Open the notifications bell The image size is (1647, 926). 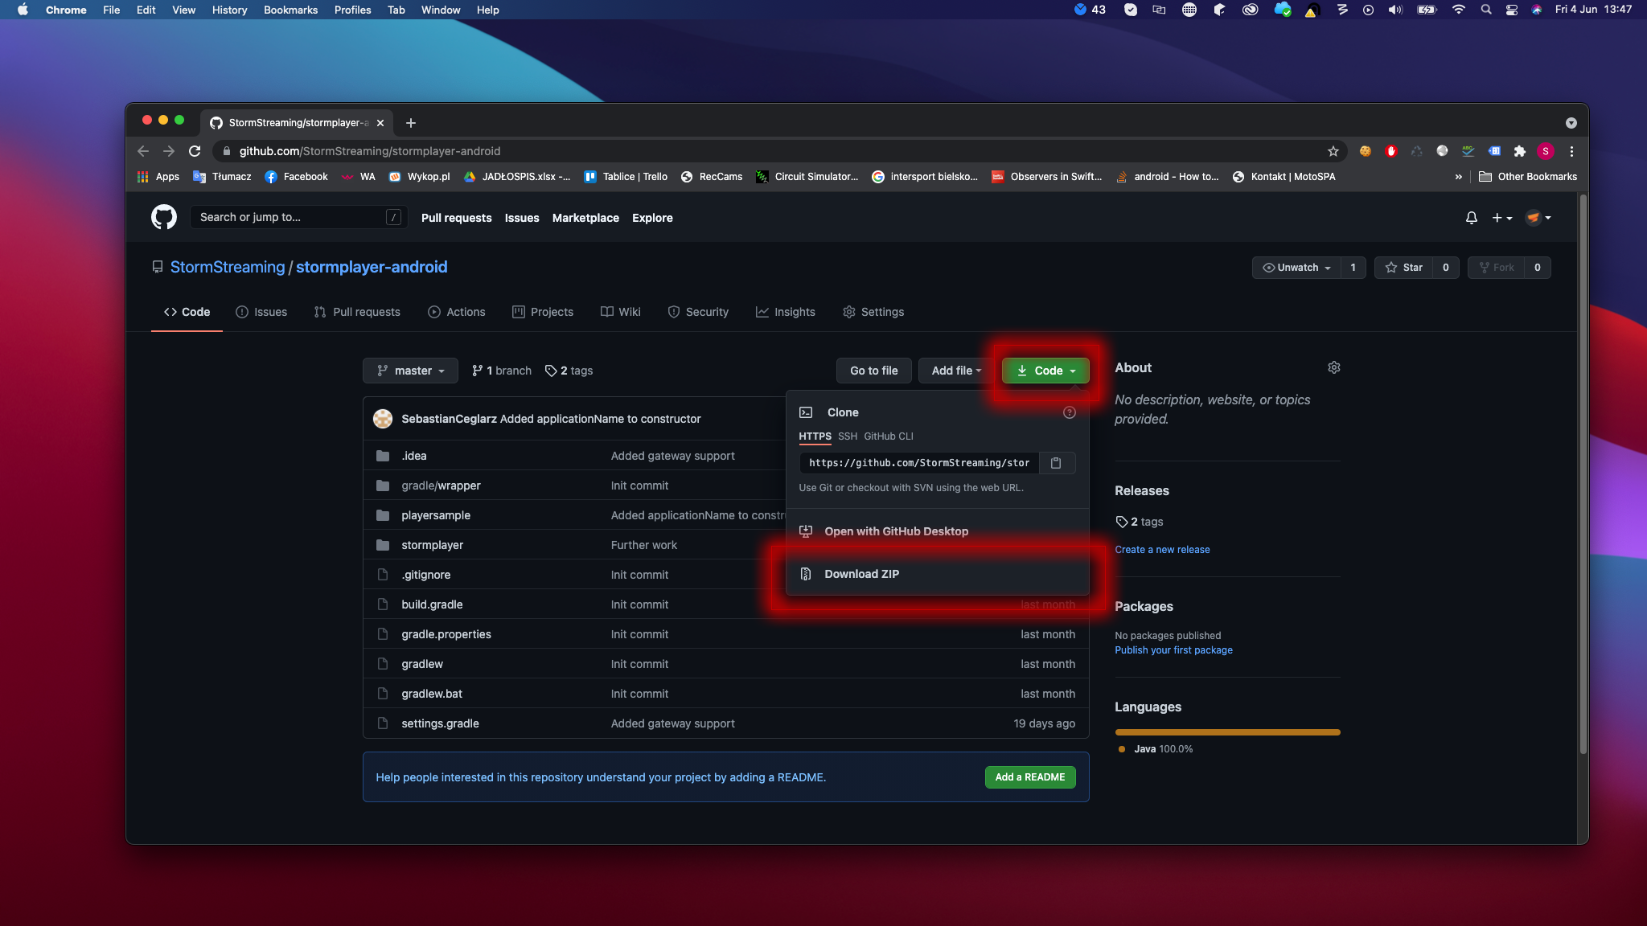click(1471, 218)
